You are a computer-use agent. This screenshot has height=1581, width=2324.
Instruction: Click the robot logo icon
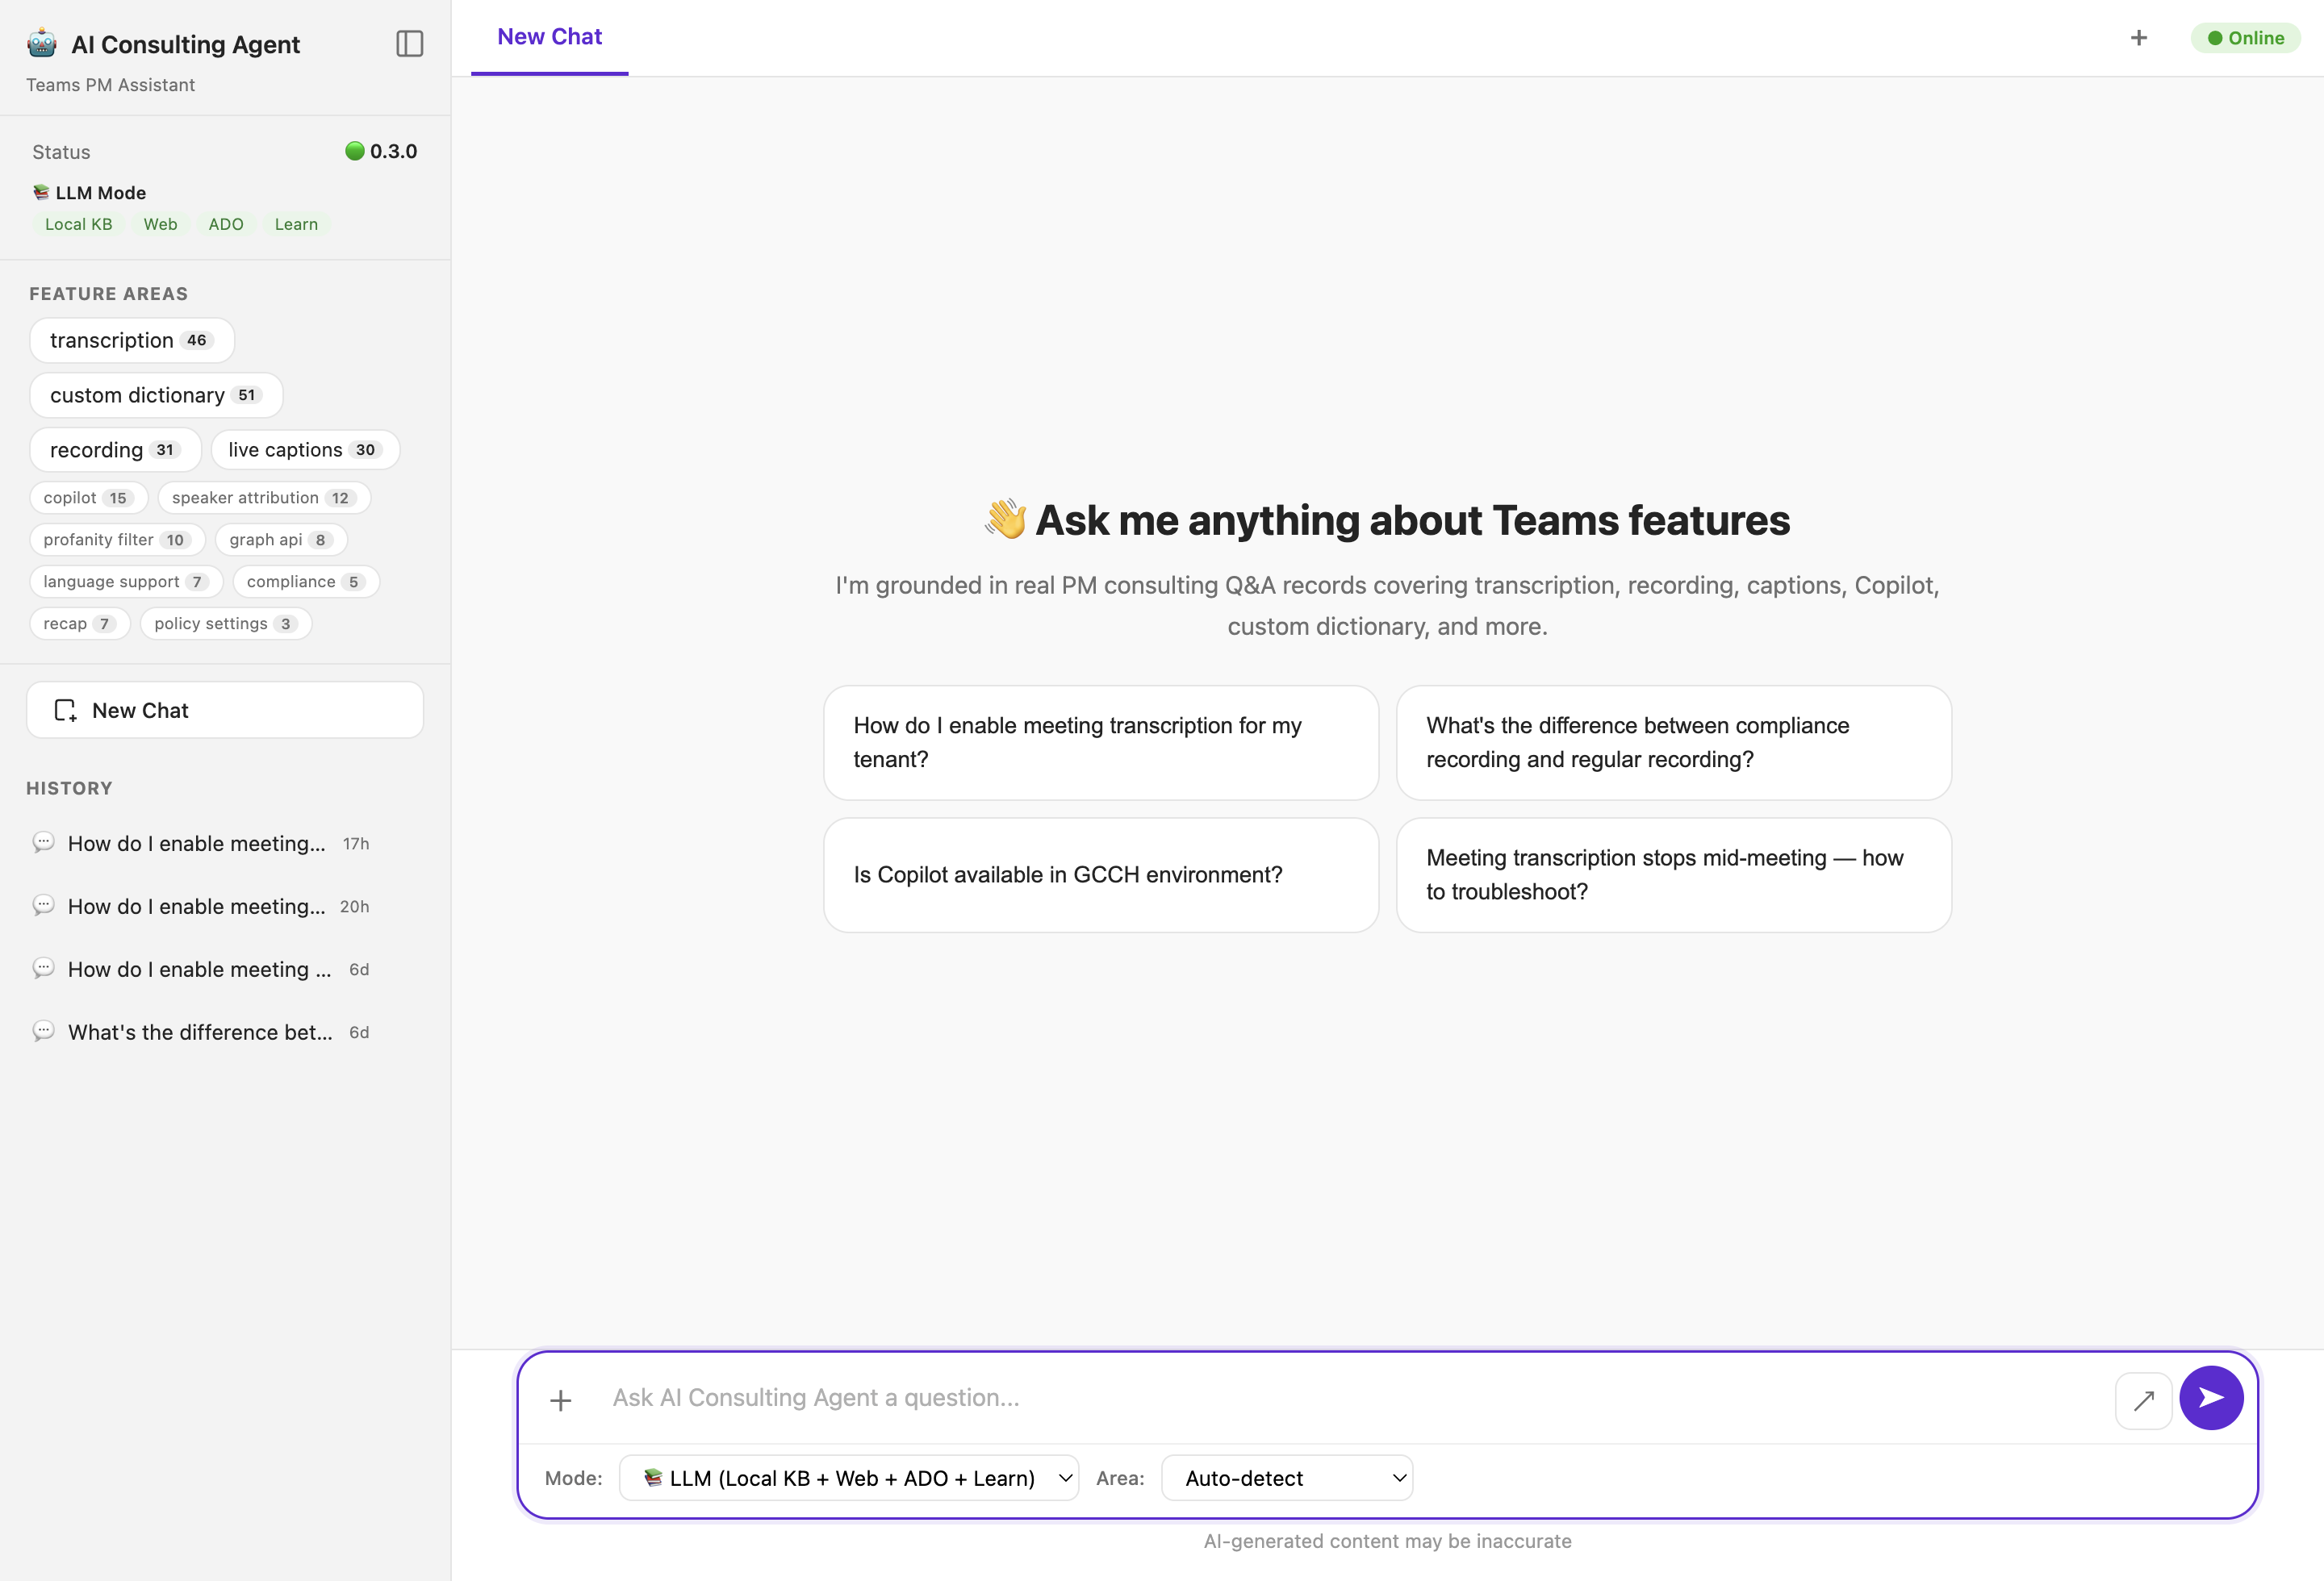42,44
